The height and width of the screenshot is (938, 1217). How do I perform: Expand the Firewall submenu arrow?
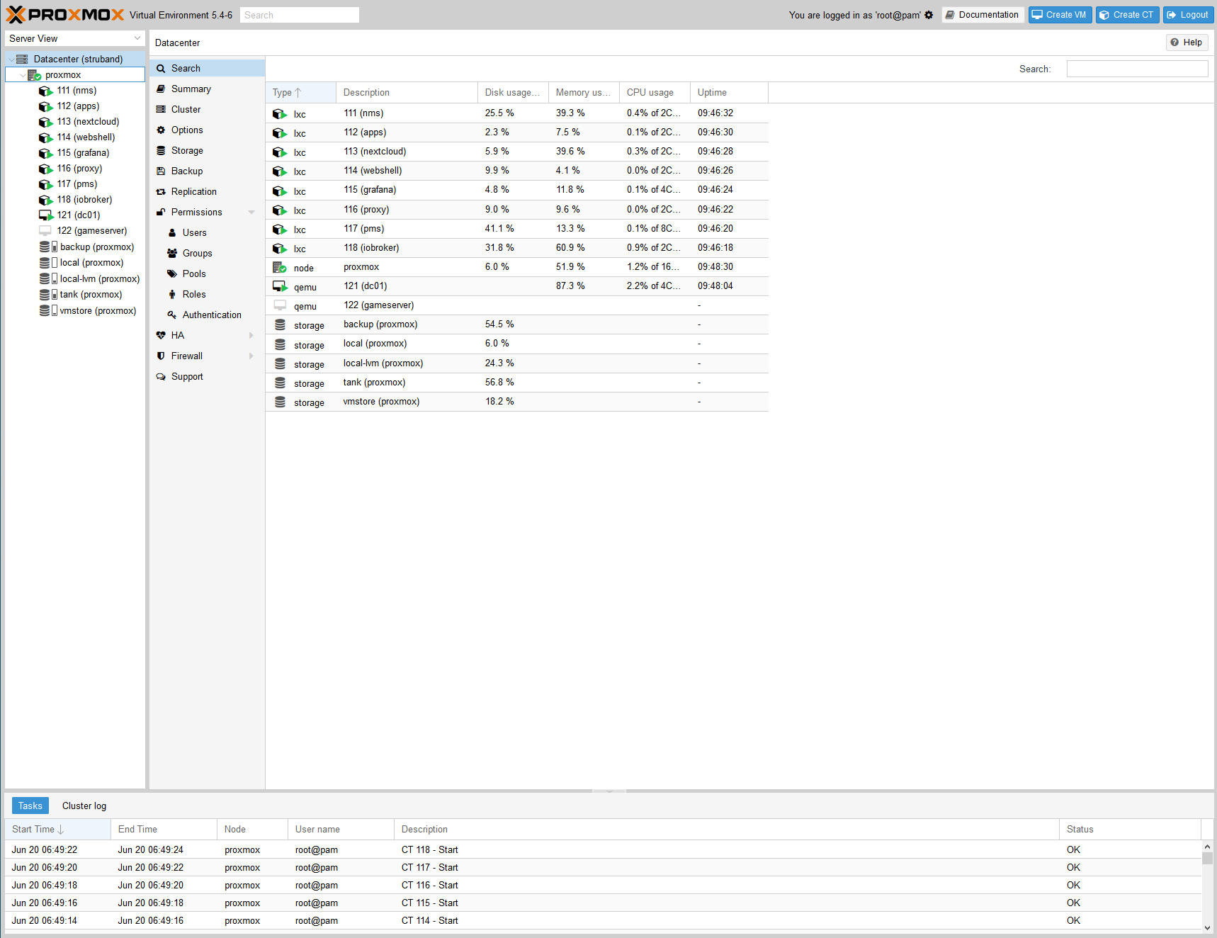tap(251, 356)
